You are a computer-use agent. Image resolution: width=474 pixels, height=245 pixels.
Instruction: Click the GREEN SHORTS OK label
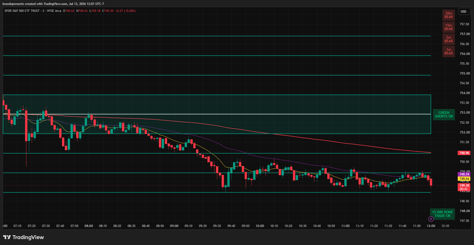coord(444,114)
